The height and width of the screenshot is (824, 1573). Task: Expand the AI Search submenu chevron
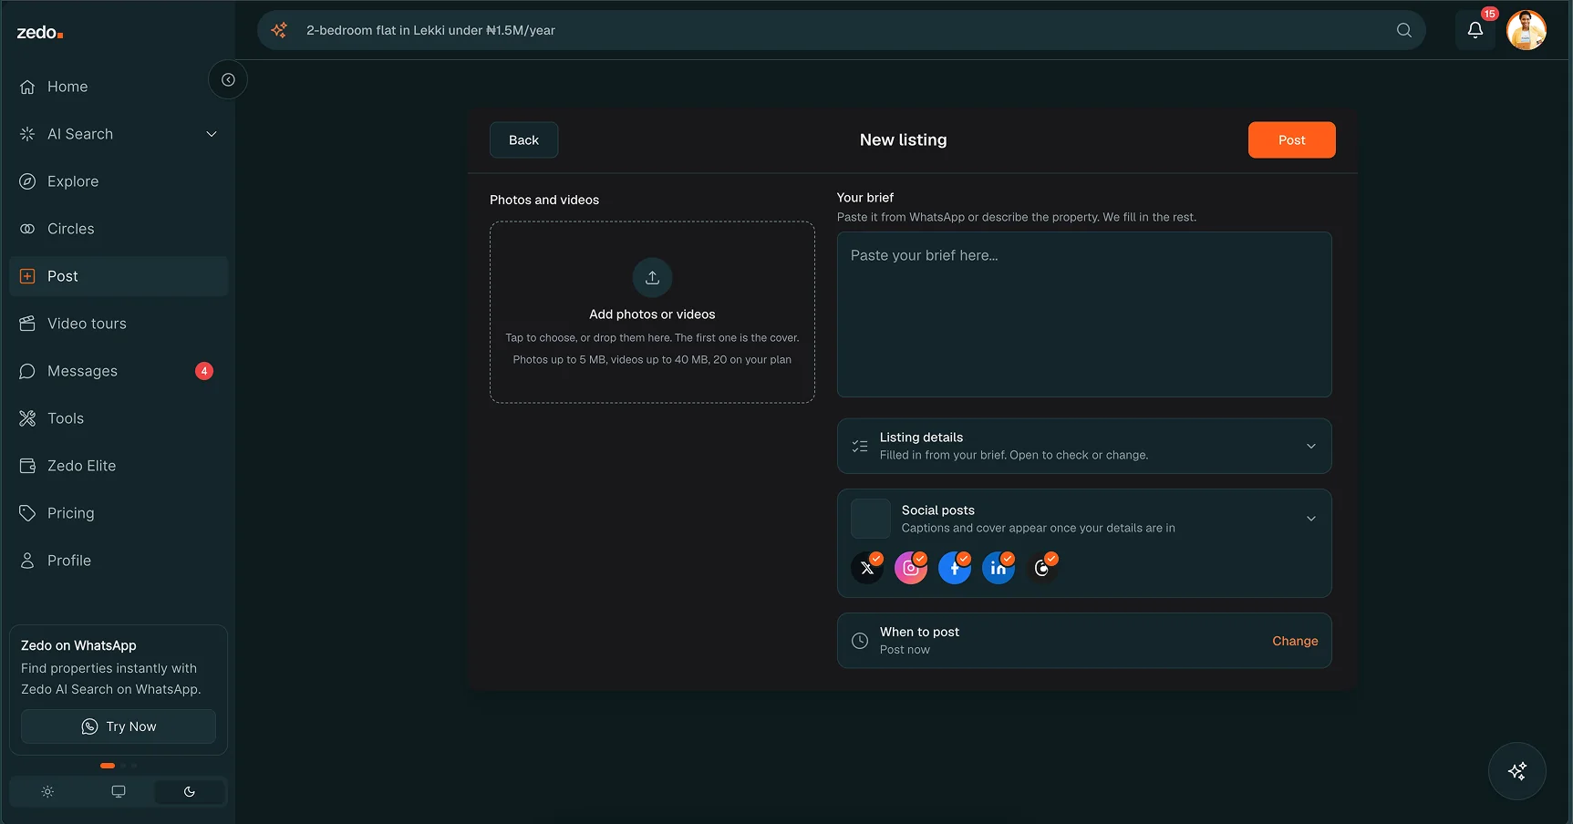(212, 134)
